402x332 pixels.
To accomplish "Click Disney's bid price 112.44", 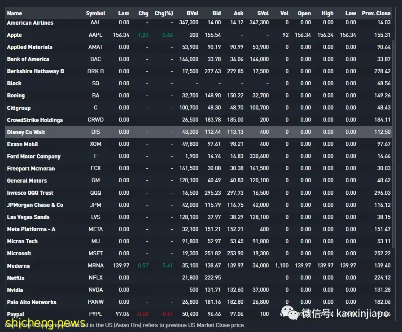I will pos(213,132).
